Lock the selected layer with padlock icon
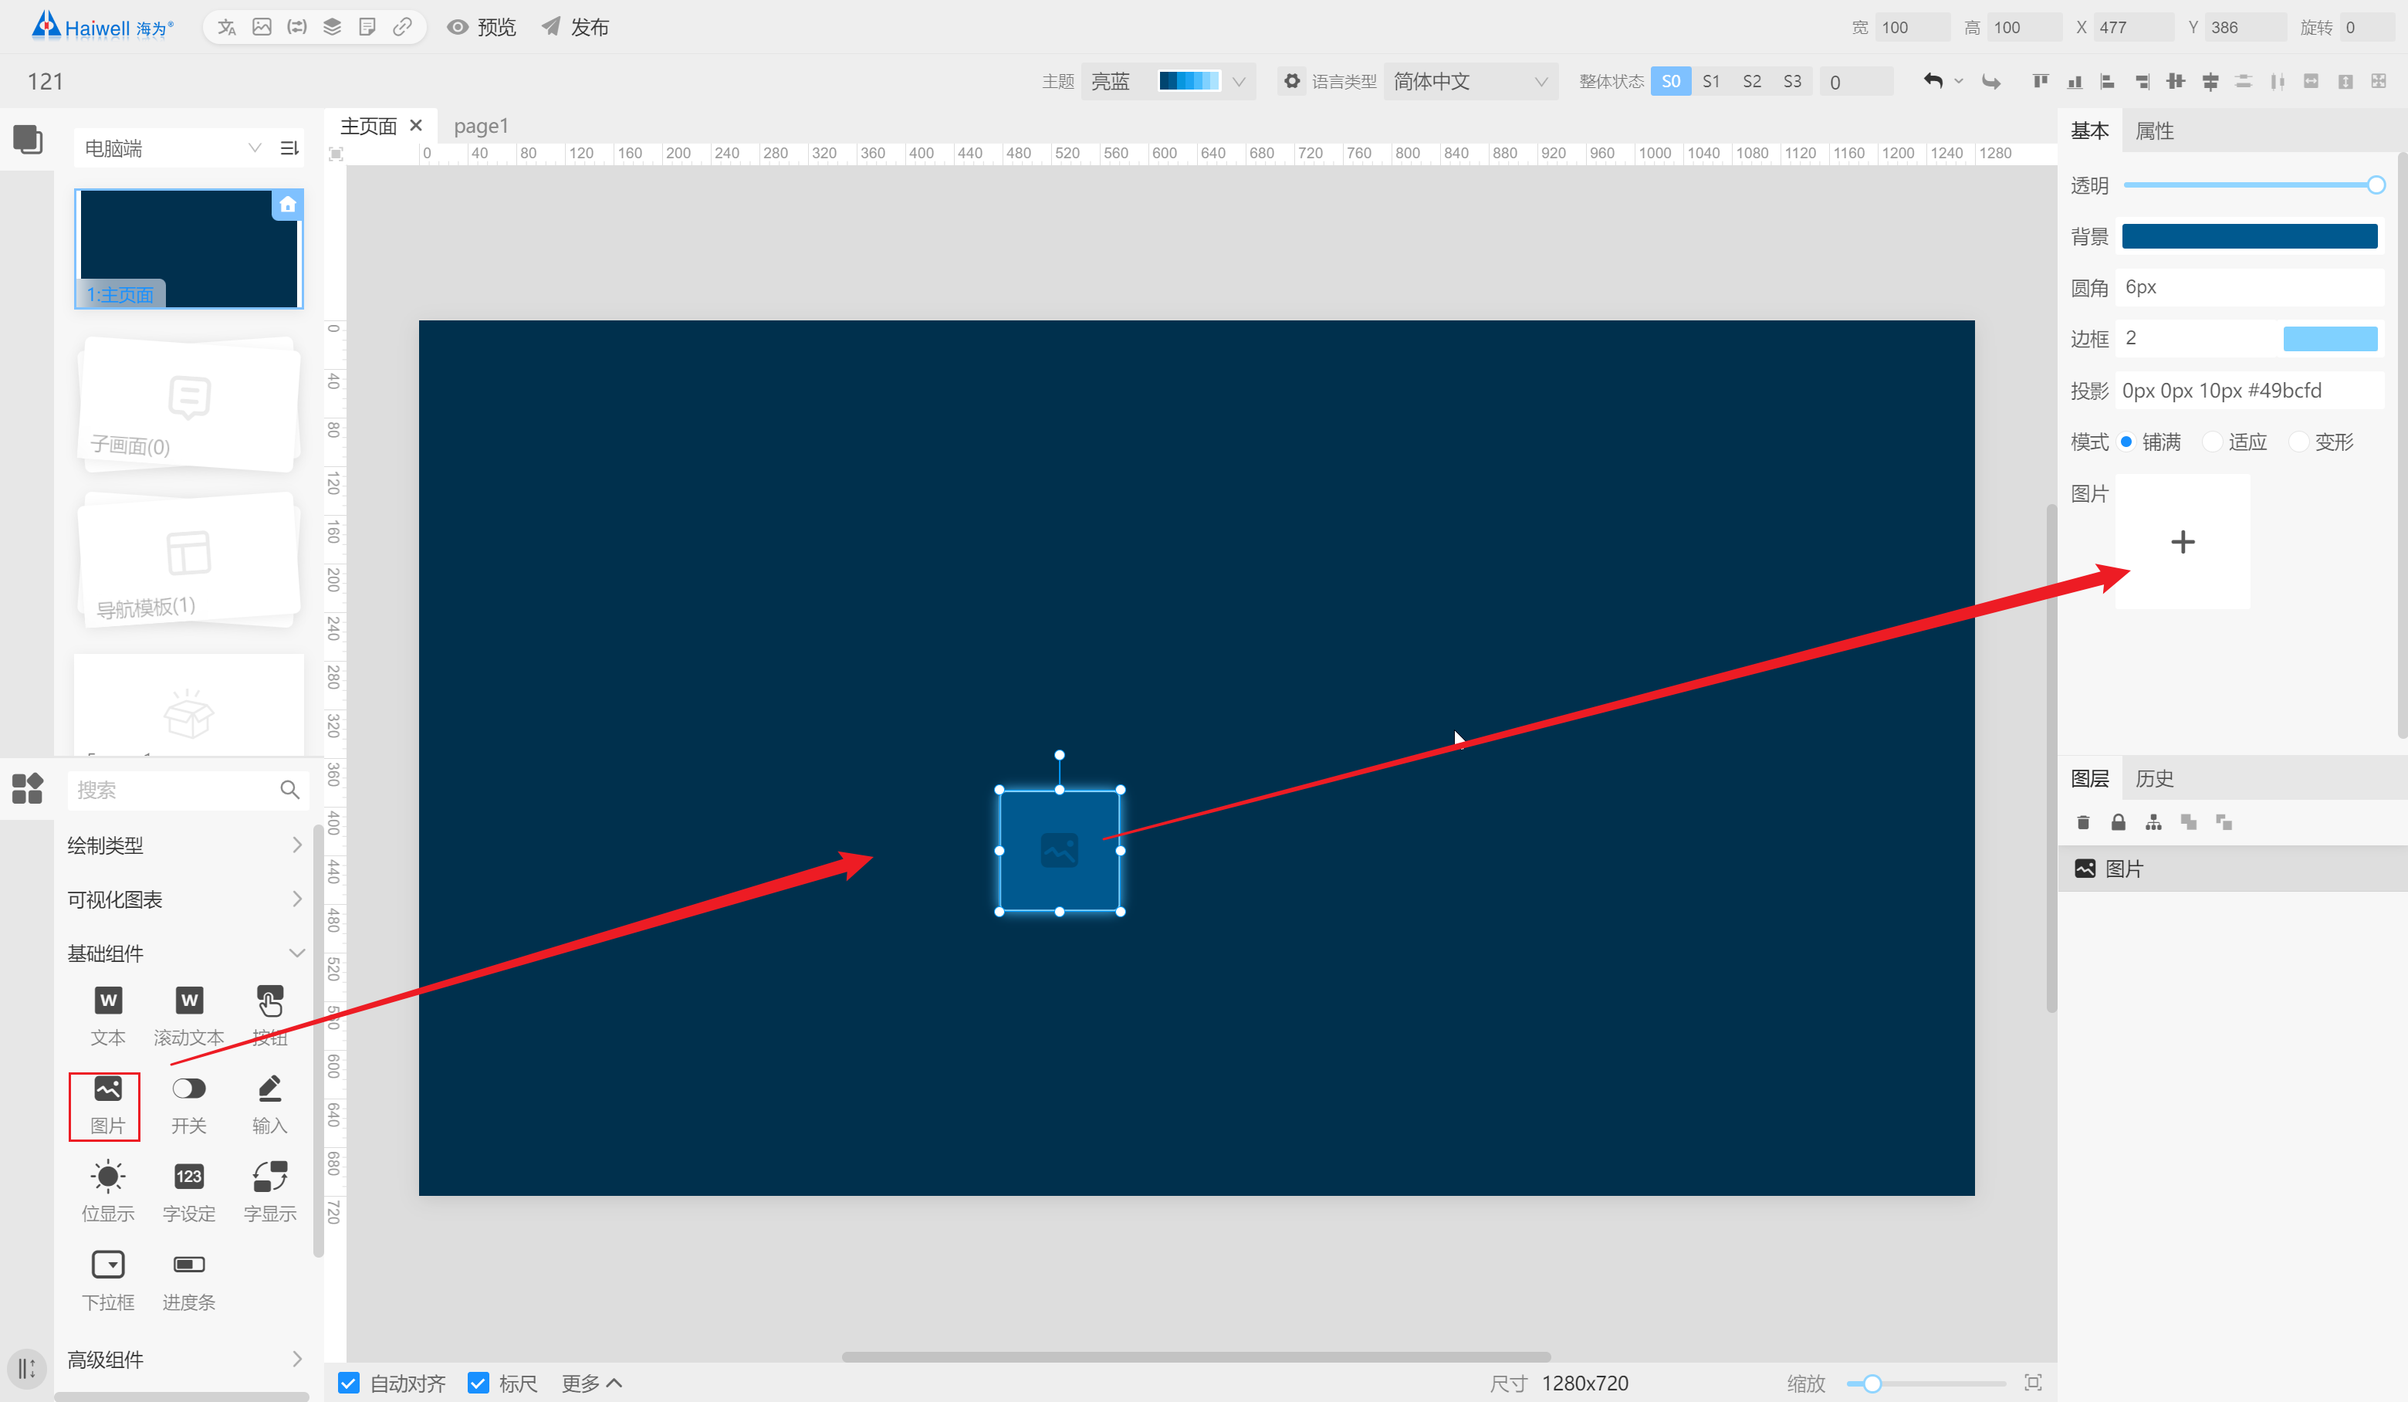 coord(2119,822)
